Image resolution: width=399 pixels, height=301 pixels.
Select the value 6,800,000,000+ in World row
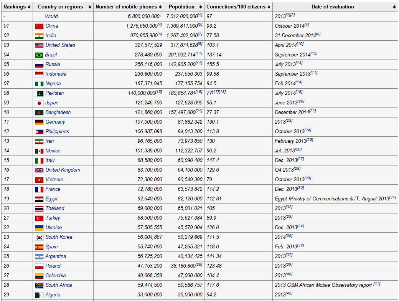tap(145, 17)
